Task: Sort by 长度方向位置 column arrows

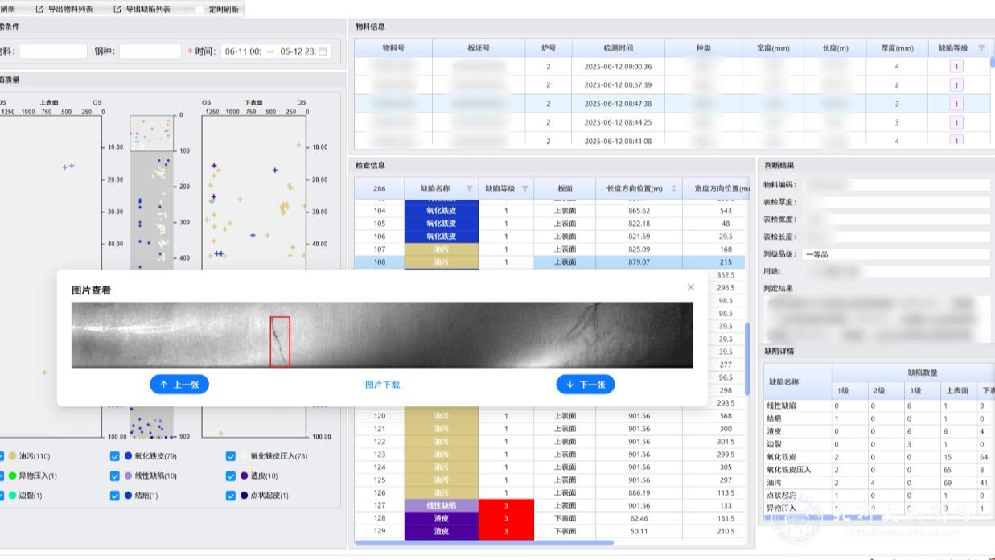Action: 674,189
